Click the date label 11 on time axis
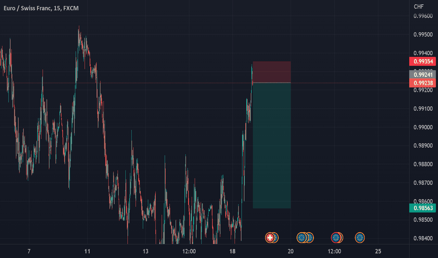Image resolution: width=438 pixels, height=258 pixels. 87,251
